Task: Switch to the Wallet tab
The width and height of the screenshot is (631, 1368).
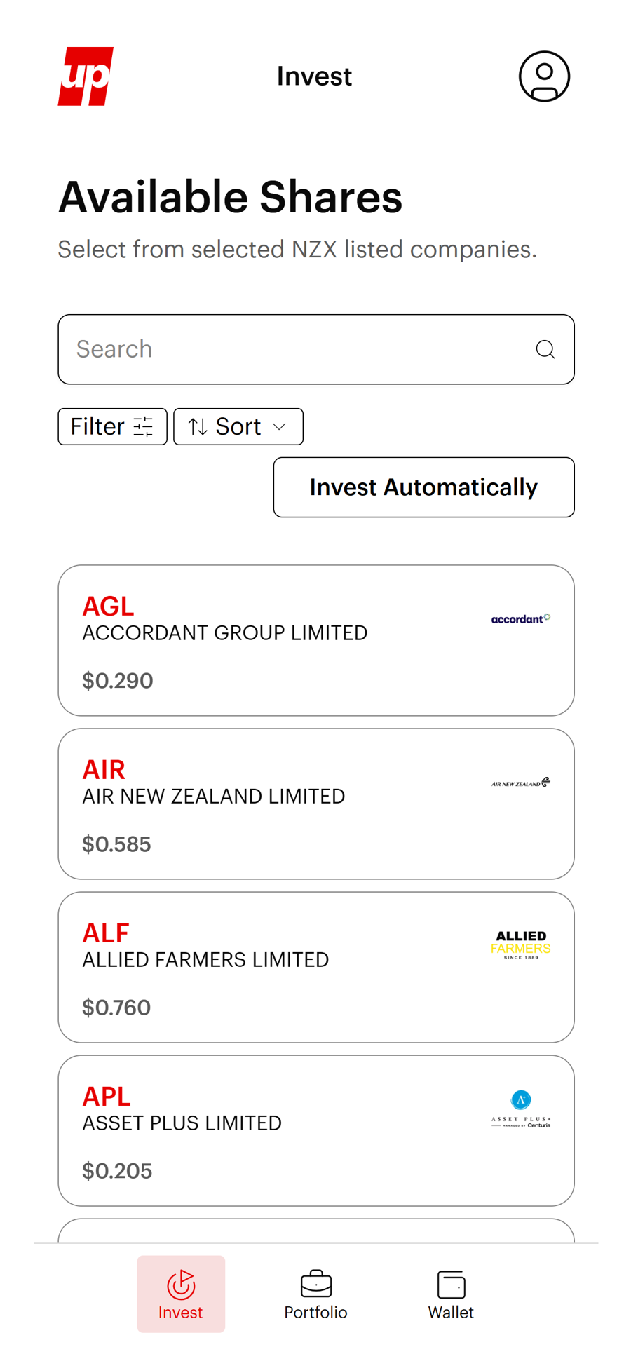Action: (451, 1295)
